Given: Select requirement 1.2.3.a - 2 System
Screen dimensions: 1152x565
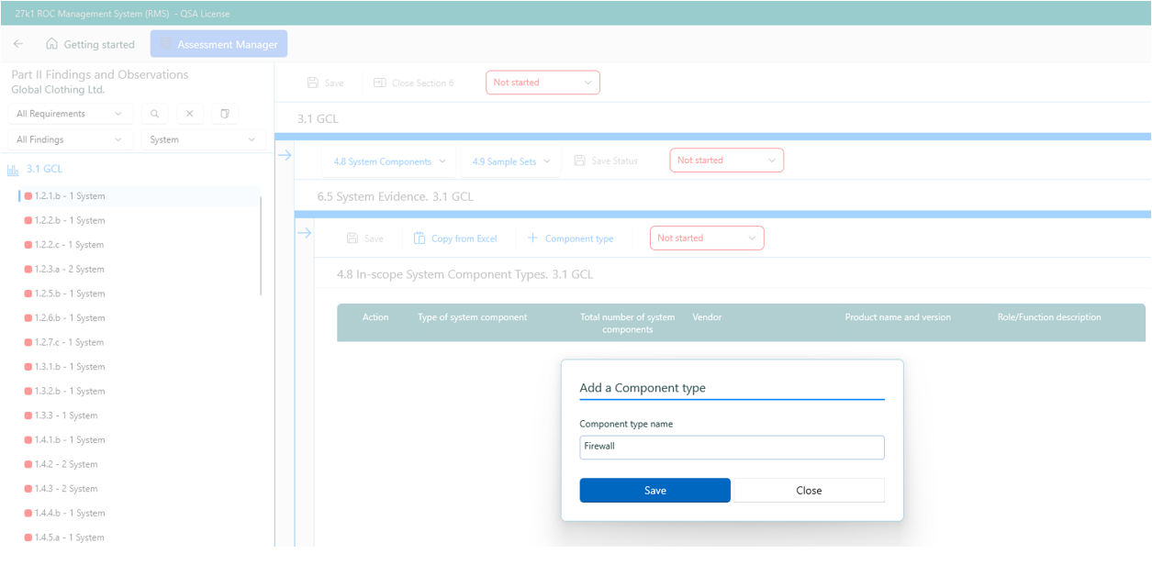Looking at the screenshot, I should 69,269.
